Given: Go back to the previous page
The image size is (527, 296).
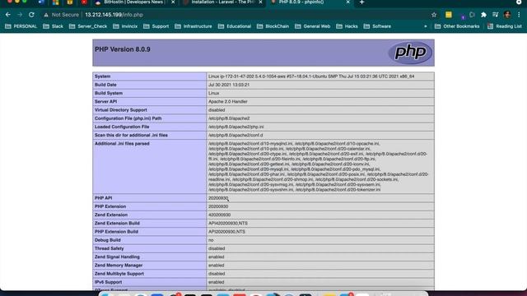Looking at the screenshot, I should (8, 15).
